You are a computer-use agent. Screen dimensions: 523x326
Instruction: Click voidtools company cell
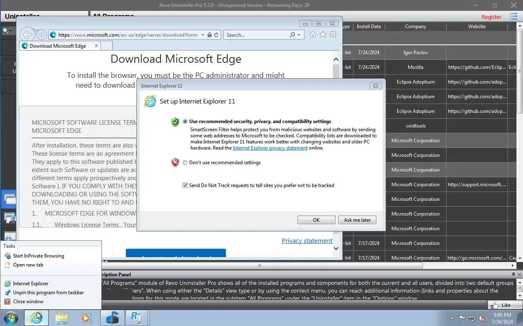click(416, 126)
